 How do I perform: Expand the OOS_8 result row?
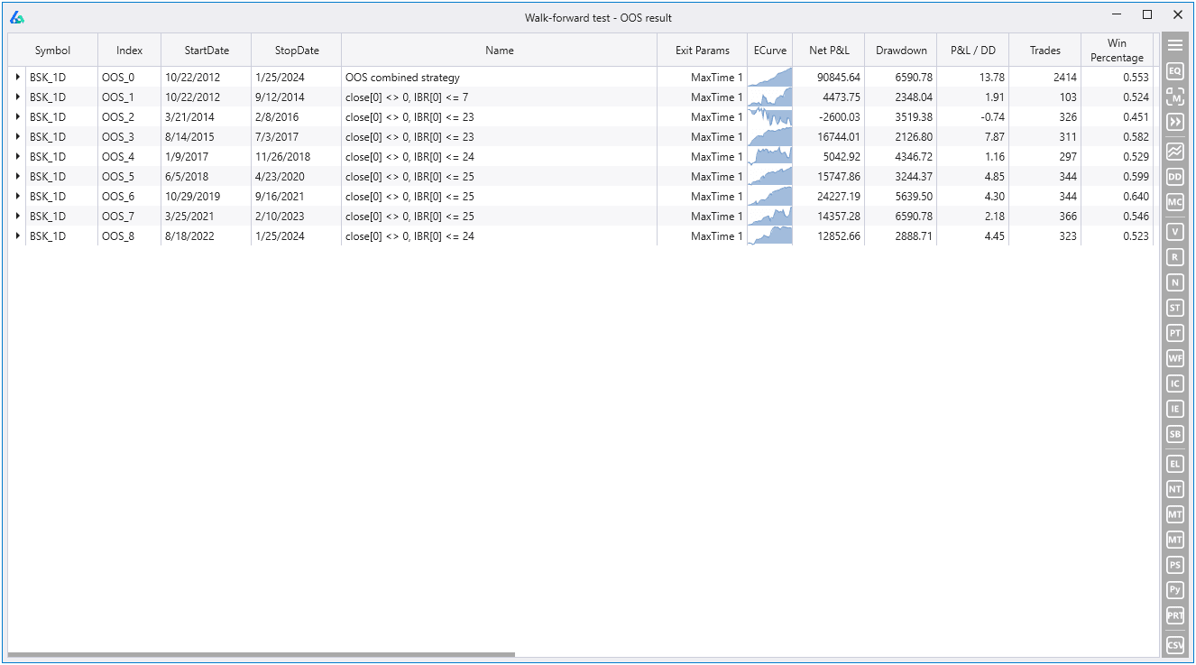pyautogui.click(x=17, y=236)
